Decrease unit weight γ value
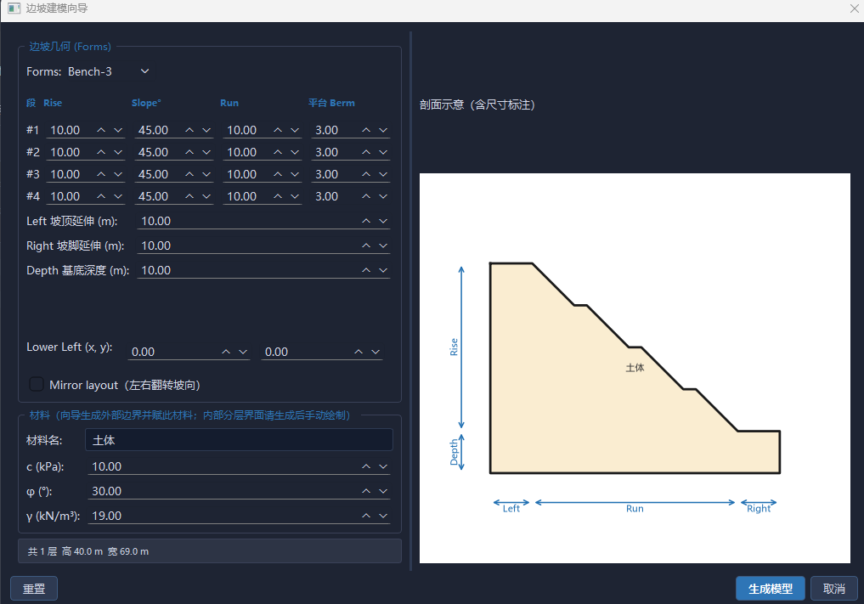Image resolution: width=864 pixels, height=604 pixels. coord(383,516)
